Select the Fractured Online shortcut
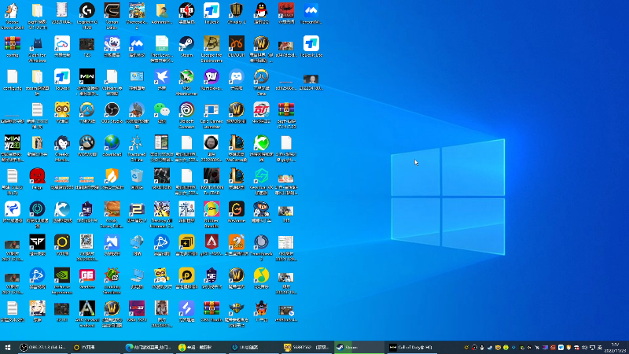 coord(137,149)
